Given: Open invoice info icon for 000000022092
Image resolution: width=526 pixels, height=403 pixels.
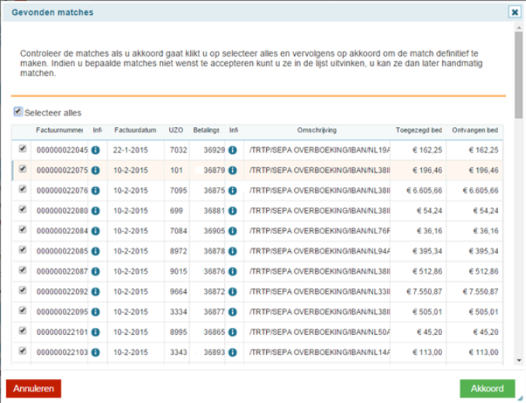Looking at the screenshot, I should point(95,291).
